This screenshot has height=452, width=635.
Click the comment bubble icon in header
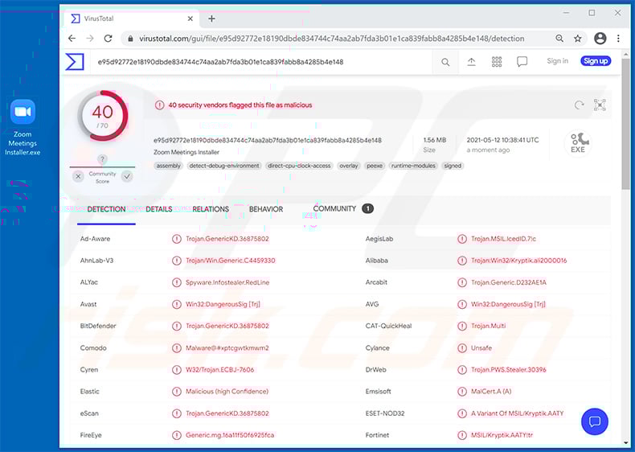click(522, 62)
